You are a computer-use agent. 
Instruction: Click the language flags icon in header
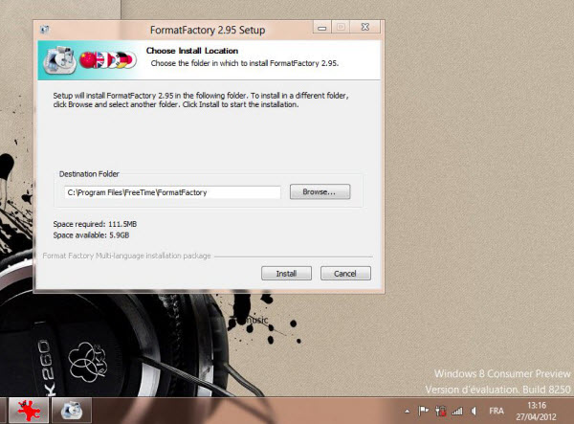point(110,60)
